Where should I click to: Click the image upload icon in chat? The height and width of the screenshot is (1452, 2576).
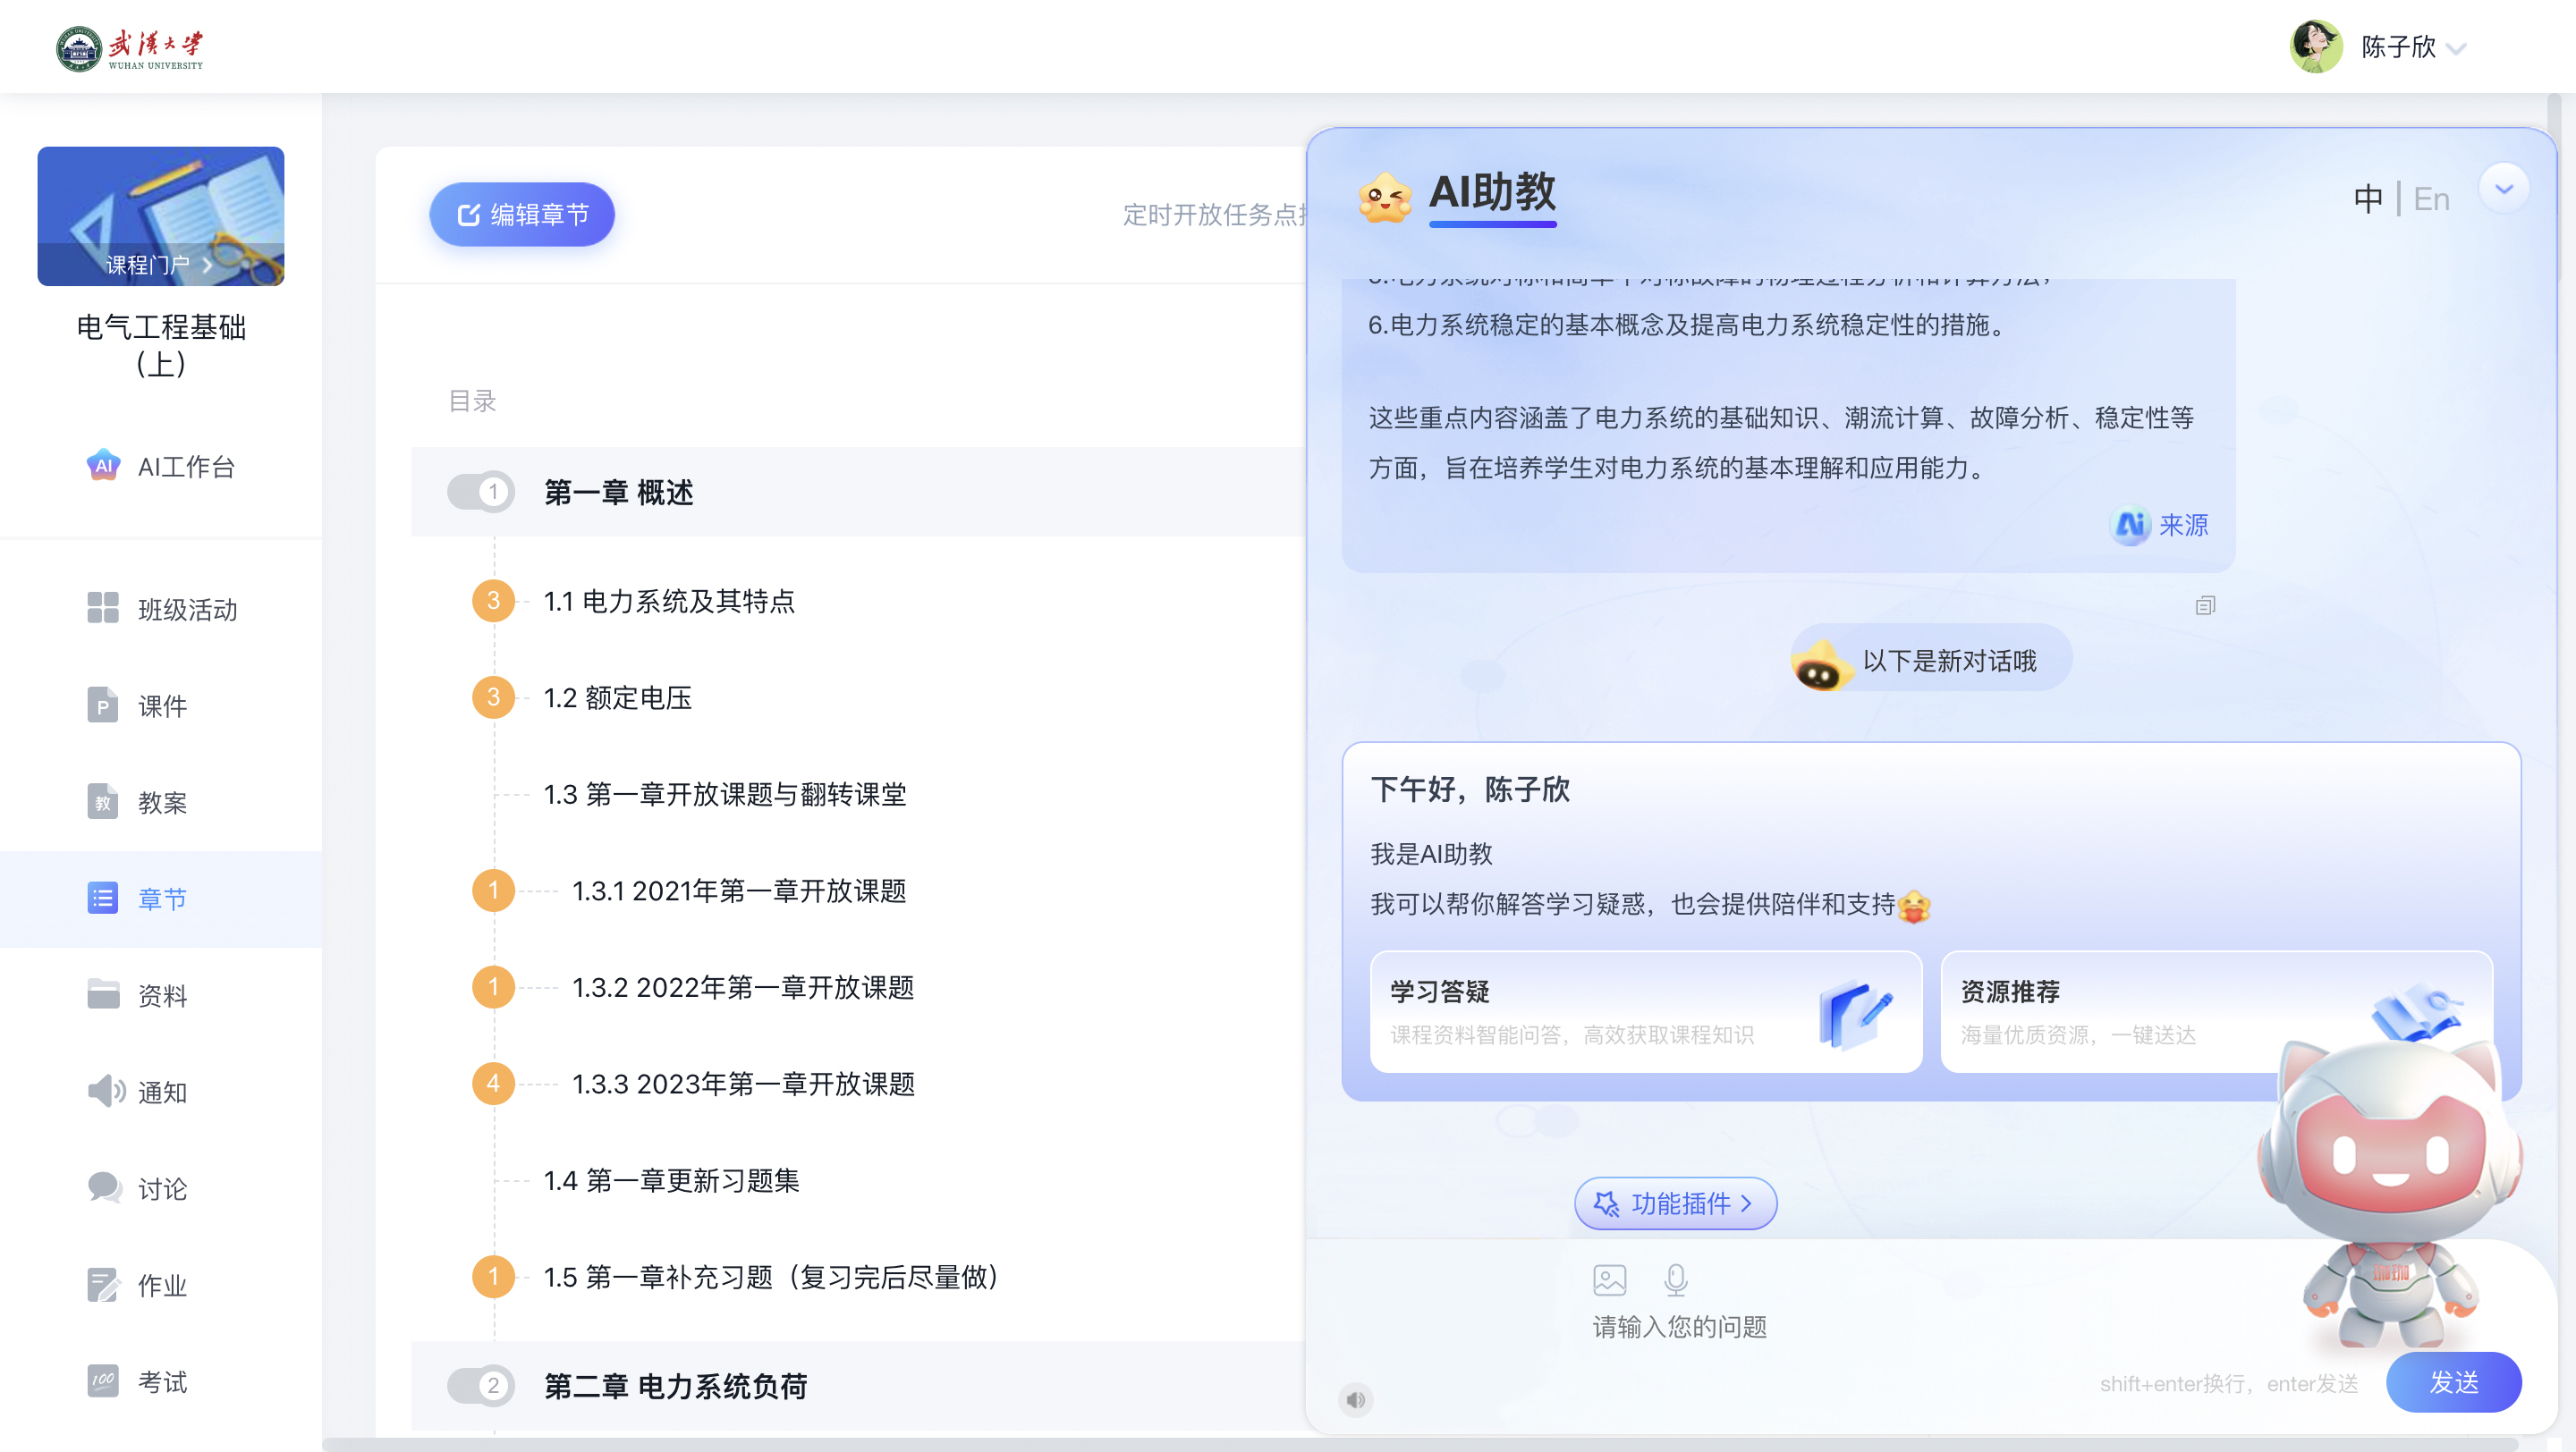1609,1279
